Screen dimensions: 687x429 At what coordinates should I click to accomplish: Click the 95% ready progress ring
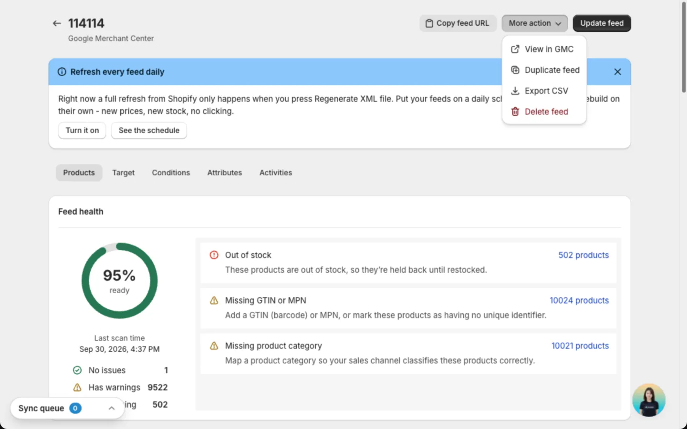119,281
